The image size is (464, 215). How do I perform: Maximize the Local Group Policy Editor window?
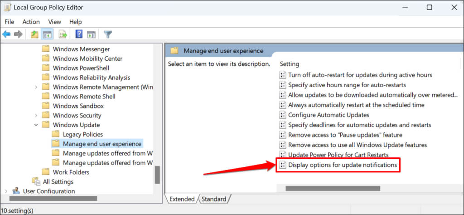tap(430, 8)
